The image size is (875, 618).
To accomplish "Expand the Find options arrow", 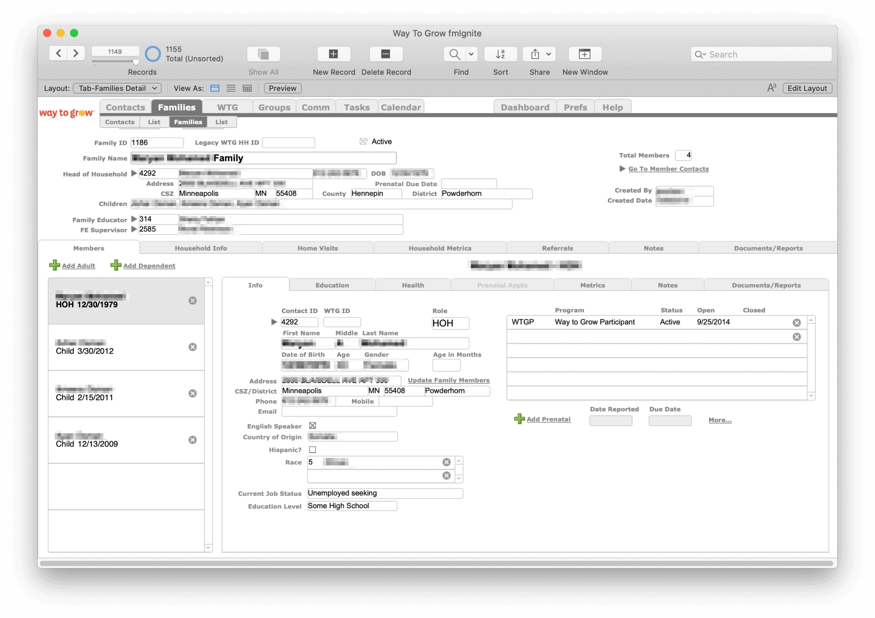I will tap(471, 54).
